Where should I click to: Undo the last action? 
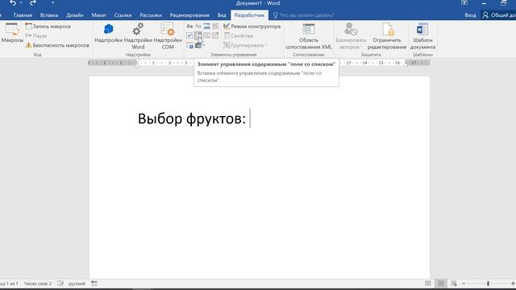point(13,3)
